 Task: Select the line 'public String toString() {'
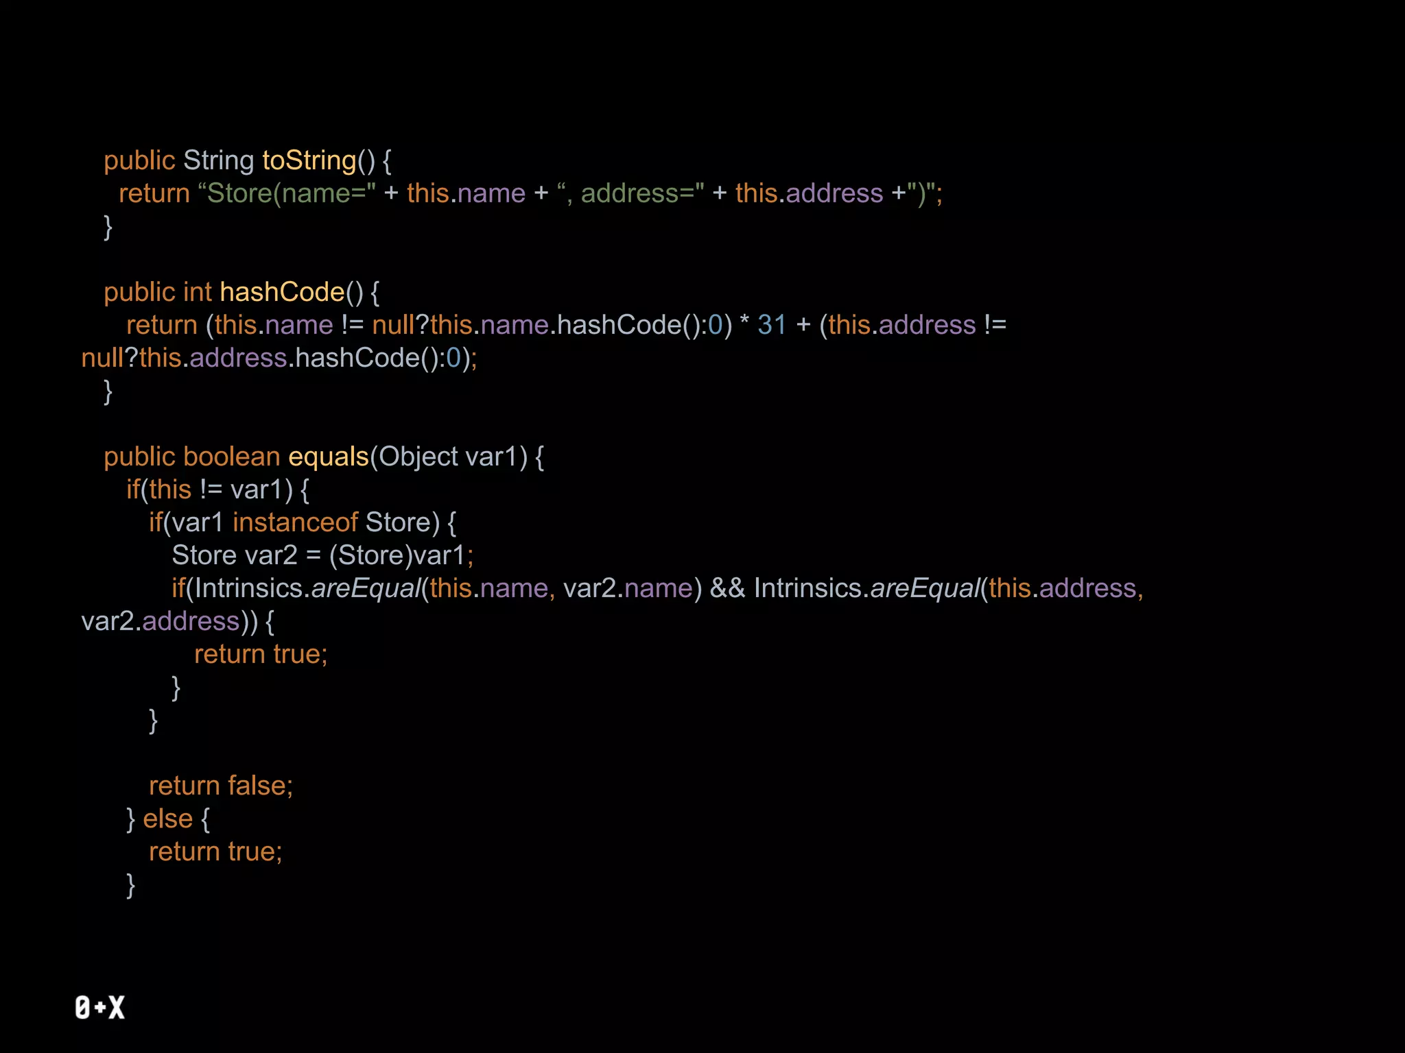click(248, 161)
